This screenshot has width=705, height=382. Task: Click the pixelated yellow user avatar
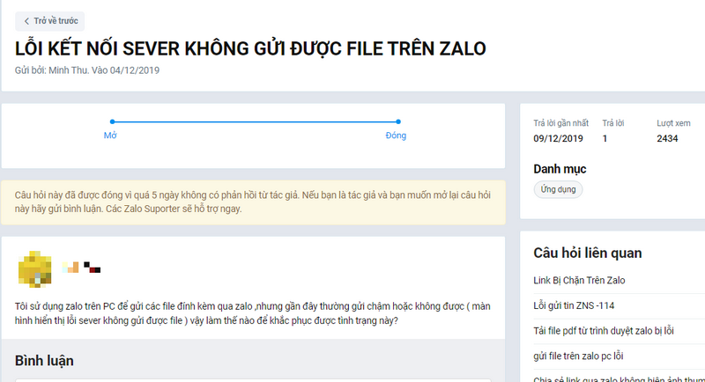click(34, 268)
